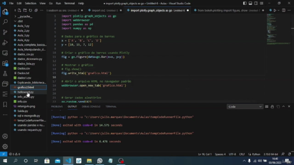Viewport: 294px width, 165px height.
Task: Click Ln 16, Col 1 in status bar
Action: (x=205, y=154)
